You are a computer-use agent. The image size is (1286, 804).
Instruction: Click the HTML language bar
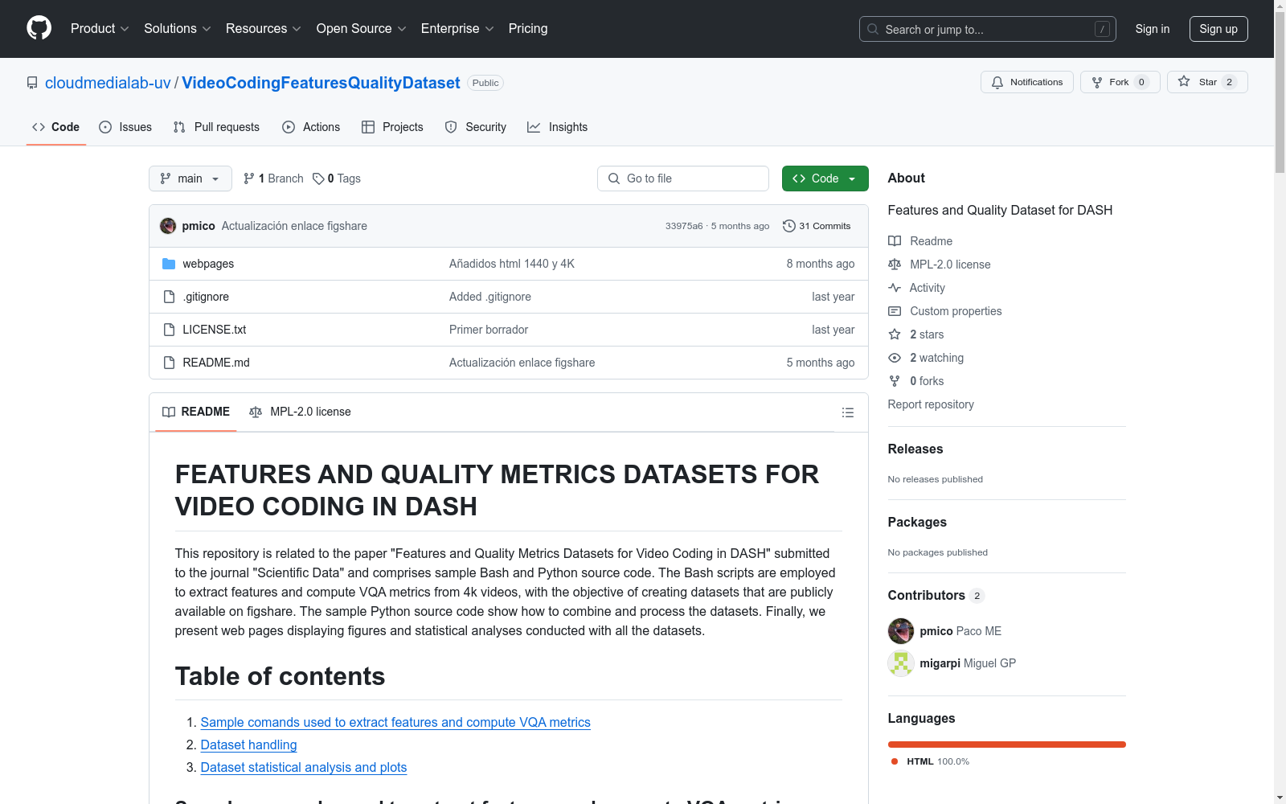[x=1007, y=745]
